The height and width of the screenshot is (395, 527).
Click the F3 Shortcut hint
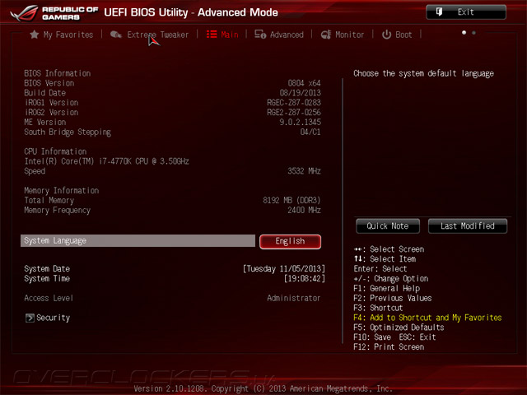click(378, 308)
